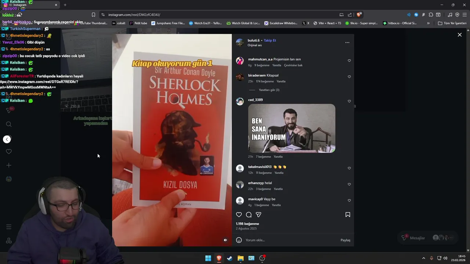The width and height of the screenshot is (470, 264).
Task: Reply to biradersem's comment
Action: point(281,81)
